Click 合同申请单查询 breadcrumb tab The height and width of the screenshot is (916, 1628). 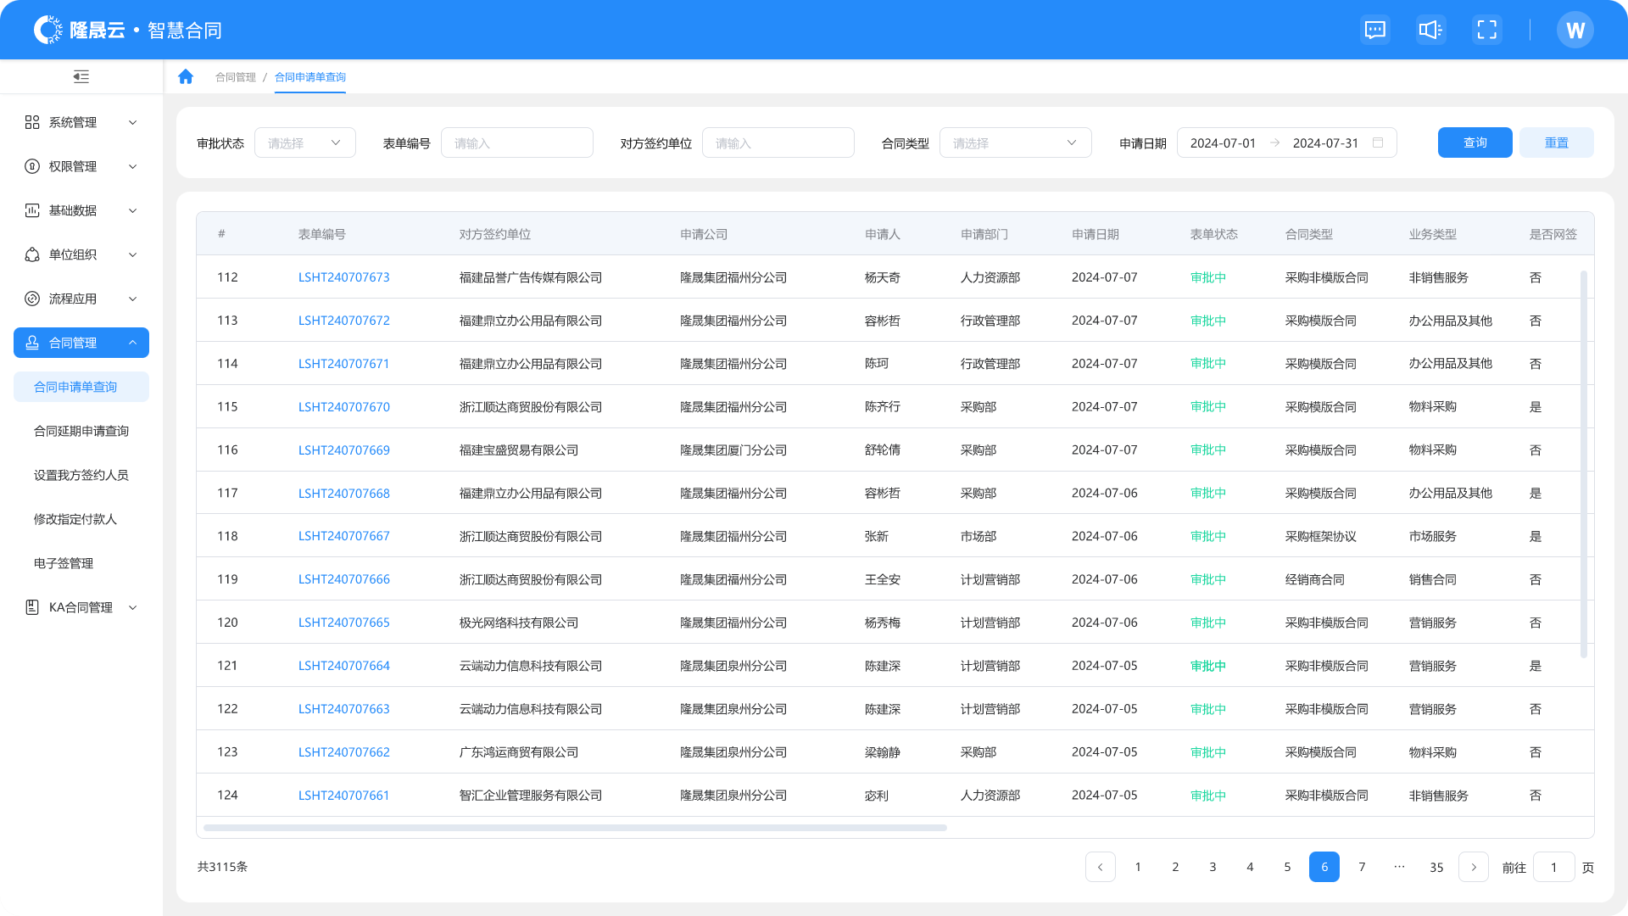click(x=310, y=77)
